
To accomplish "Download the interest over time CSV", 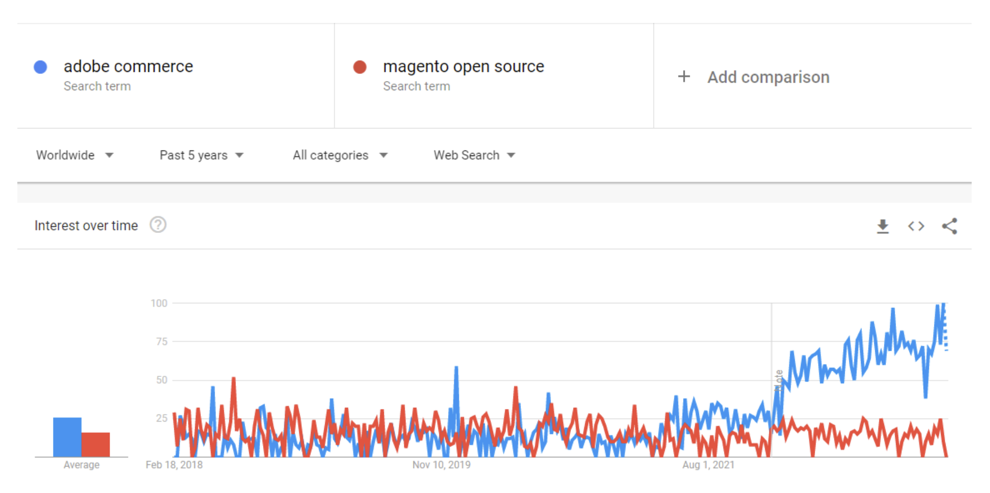I will click(x=882, y=226).
